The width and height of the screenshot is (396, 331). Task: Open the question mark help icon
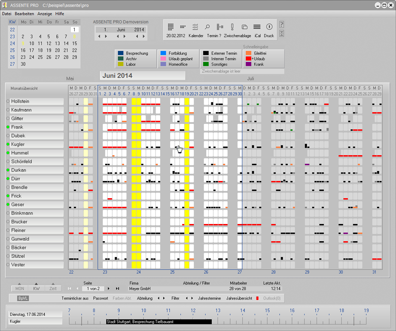(x=282, y=25)
